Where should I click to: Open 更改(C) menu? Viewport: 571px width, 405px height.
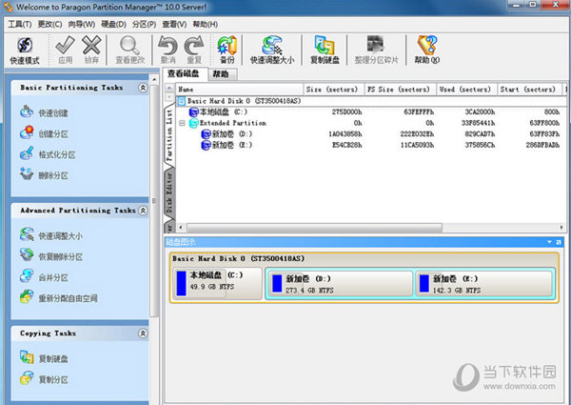point(49,25)
